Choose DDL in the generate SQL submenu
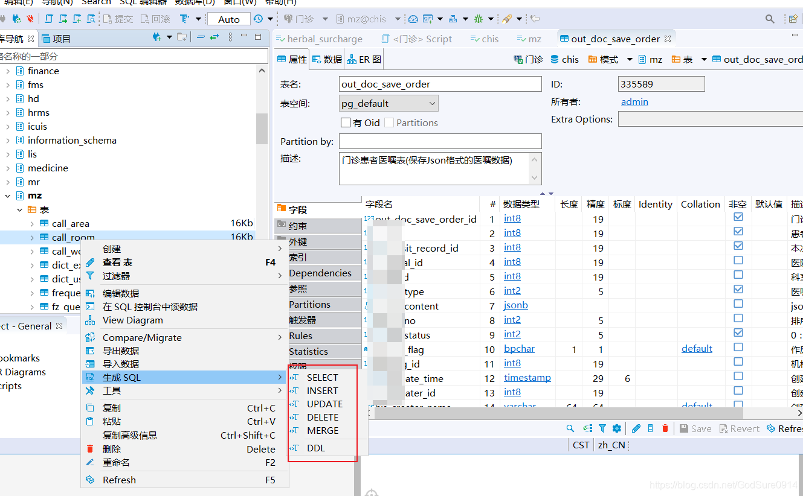 (x=315, y=448)
